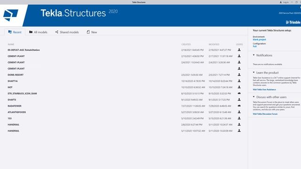Select the RADATOWER model

(125, 106)
